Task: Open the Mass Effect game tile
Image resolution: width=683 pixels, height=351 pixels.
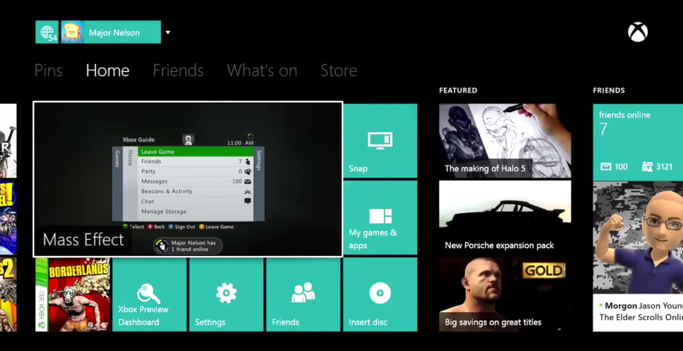Action: (188, 179)
